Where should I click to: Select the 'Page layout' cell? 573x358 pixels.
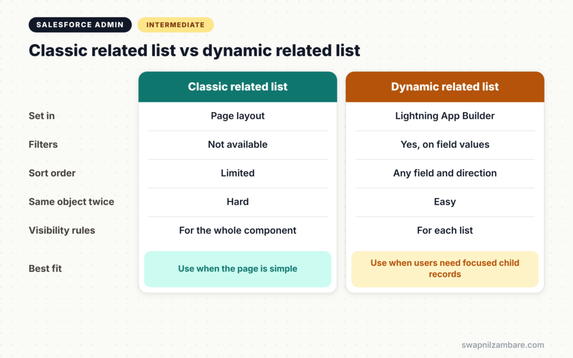click(x=237, y=116)
